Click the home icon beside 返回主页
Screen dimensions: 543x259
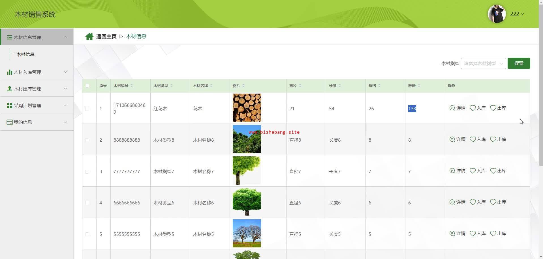pyautogui.click(x=89, y=36)
